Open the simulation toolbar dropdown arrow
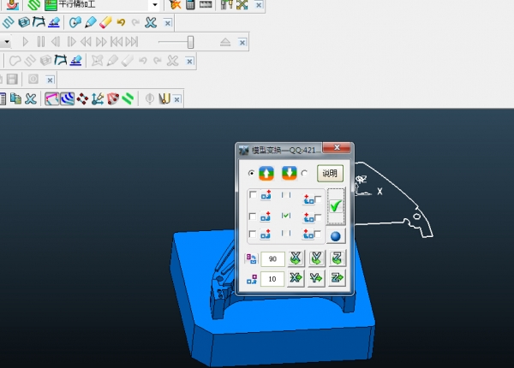514x368 pixels. (x=6, y=42)
